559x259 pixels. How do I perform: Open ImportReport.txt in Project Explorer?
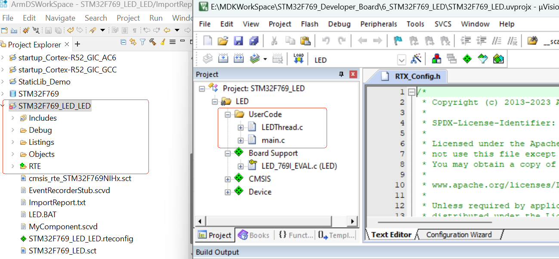(x=57, y=203)
